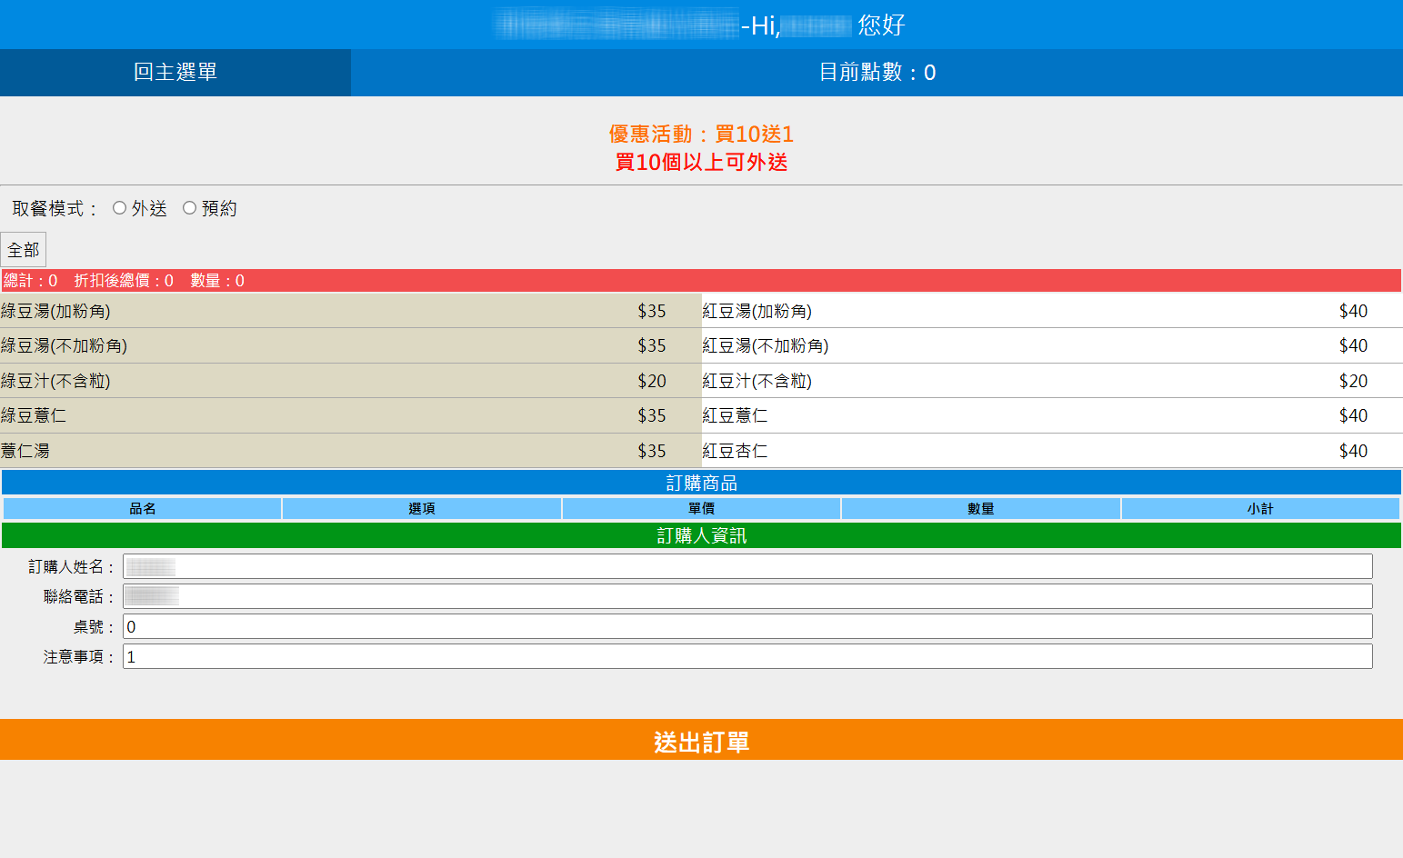Click the 目前點數 points display
The height and width of the screenshot is (858, 1403).
tap(877, 73)
